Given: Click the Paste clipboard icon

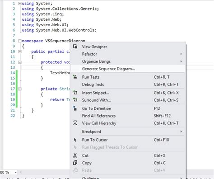Looking at the screenshot, I should point(75,170).
